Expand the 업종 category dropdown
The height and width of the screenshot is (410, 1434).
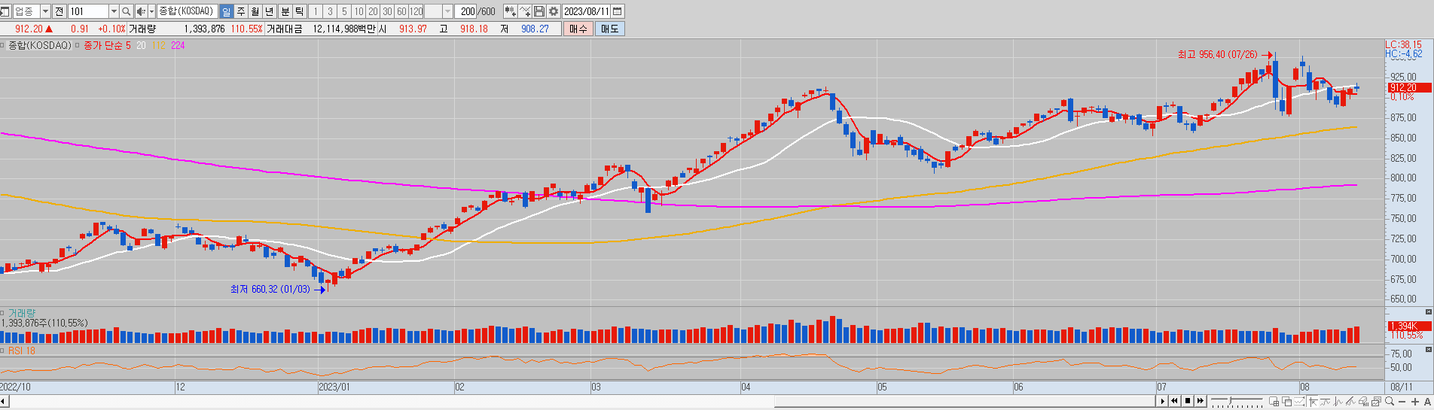click(45, 11)
